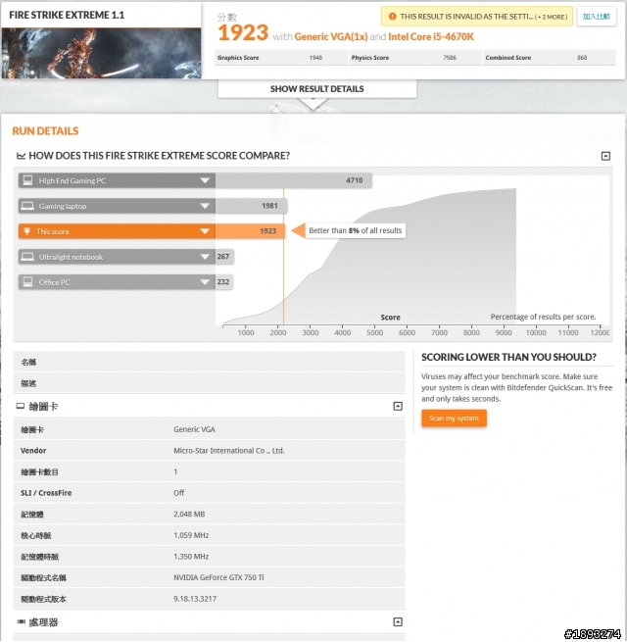This screenshot has height=642, width=627.
Task: Collapse the score compare section
Action: coord(605,156)
